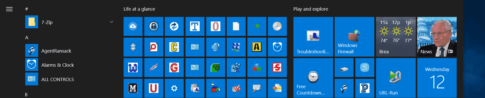This screenshot has height=98, width=485.
Task: Open the Settings gear tile
Action: click(174, 88)
